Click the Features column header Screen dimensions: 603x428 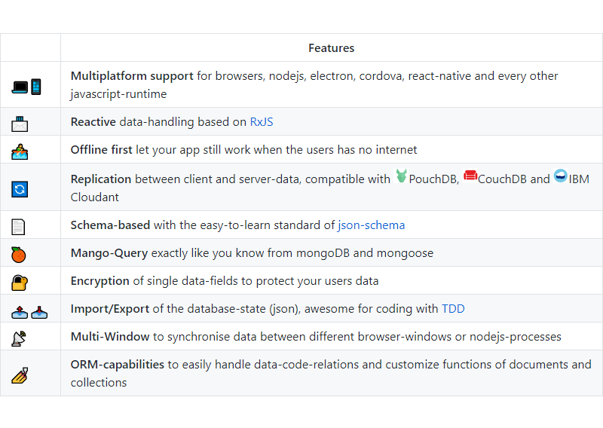click(331, 48)
